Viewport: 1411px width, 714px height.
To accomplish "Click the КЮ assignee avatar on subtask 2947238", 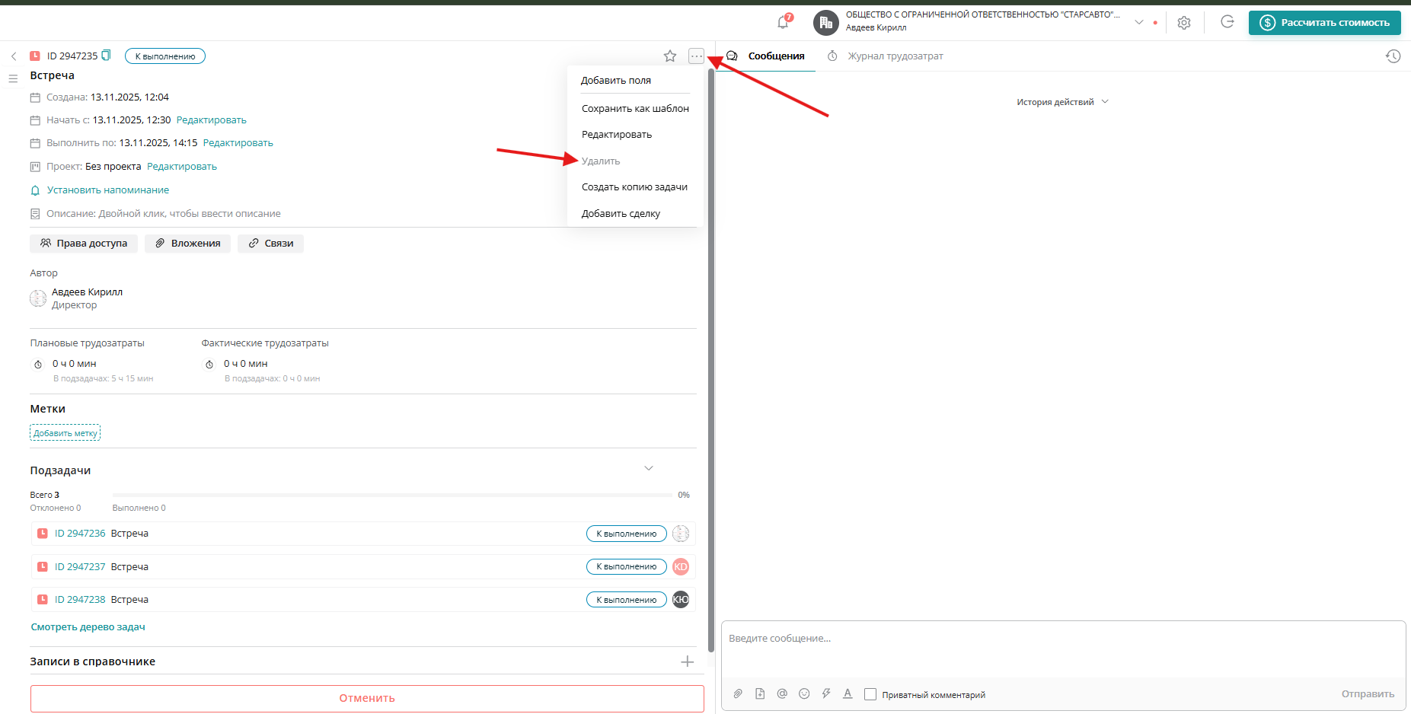I will (681, 600).
